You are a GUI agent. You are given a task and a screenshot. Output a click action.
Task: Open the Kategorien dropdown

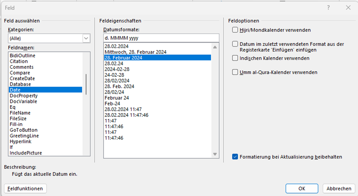[86, 38]
